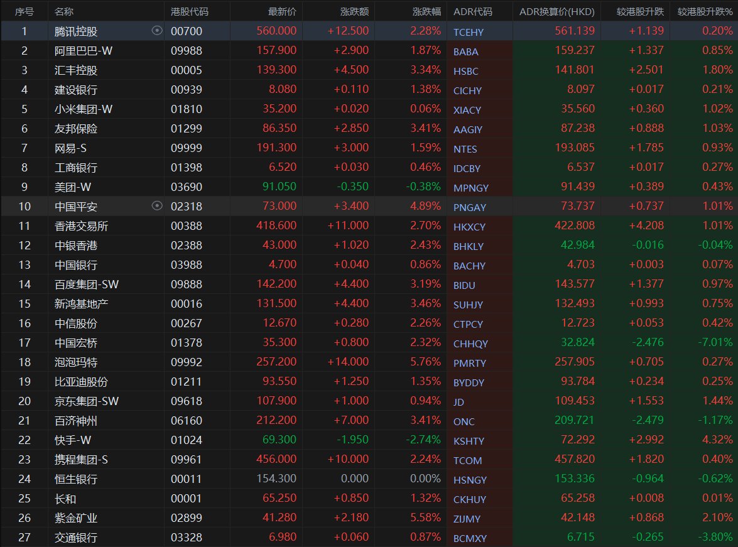The width and height of the screenshot is (738, 547).
Task: Click the KSHTY ADR code
Action: pyautogui.click(x=469, y=441)
